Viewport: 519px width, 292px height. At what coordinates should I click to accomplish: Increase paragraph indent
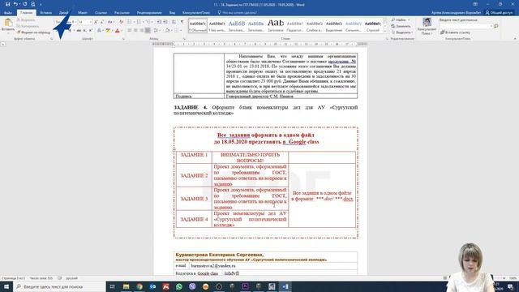pos(165,22)
